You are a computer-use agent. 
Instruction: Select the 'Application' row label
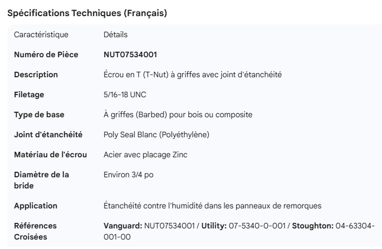point(36,206)
